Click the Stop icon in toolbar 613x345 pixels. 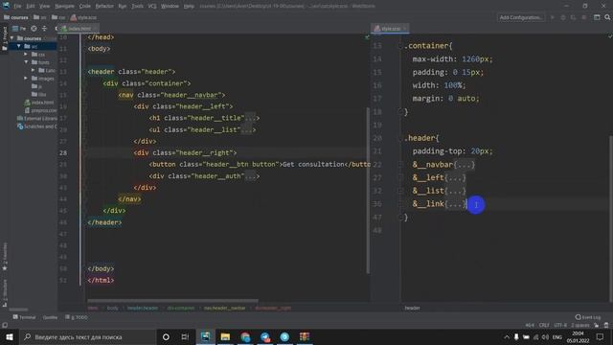pos(583,17)
